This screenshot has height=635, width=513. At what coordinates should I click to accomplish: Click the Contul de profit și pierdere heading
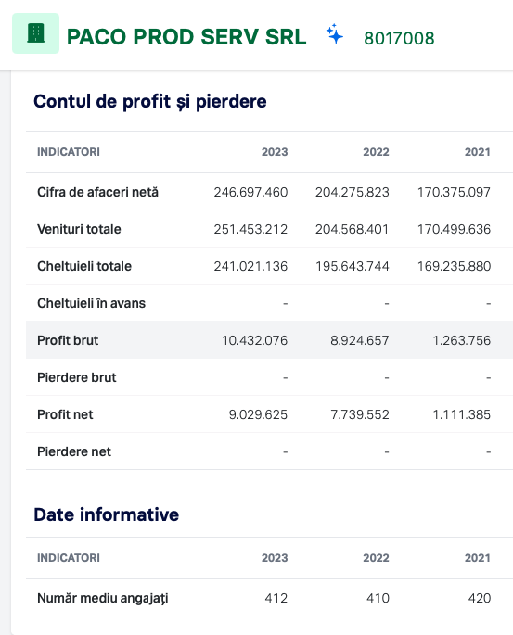point(150,101)
